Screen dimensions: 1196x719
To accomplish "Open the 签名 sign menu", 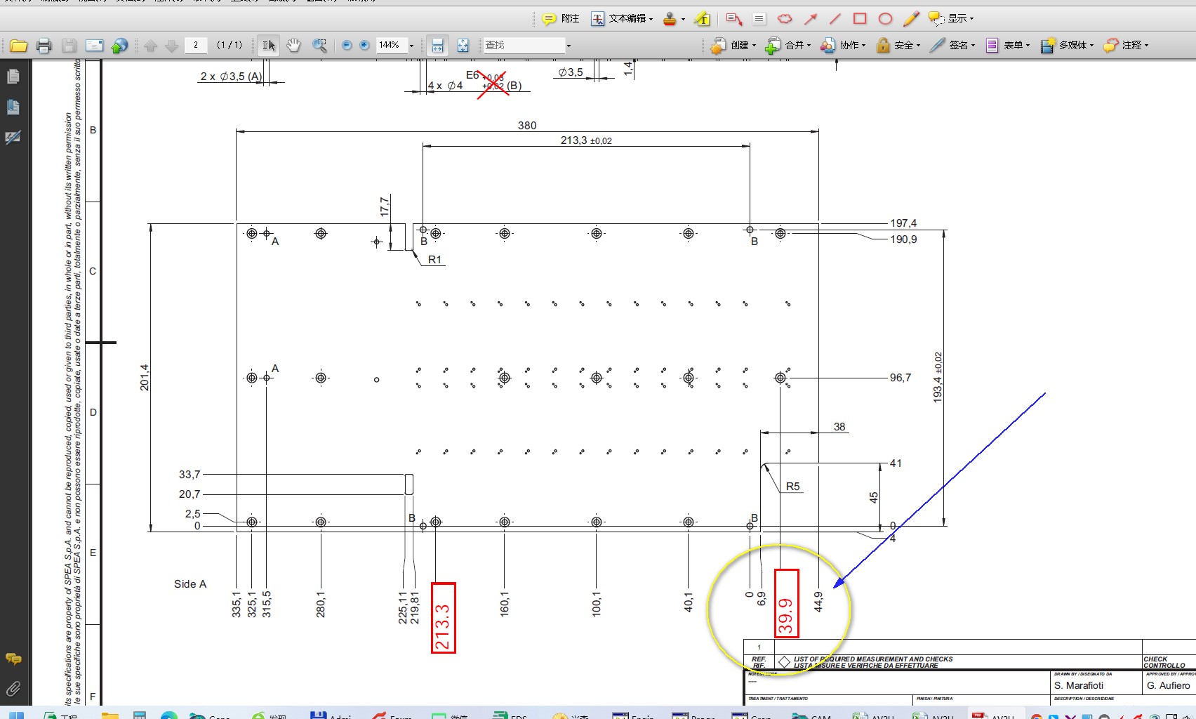I will [952, 46].
